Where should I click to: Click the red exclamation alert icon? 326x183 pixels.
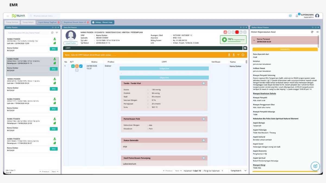[237, 32]
